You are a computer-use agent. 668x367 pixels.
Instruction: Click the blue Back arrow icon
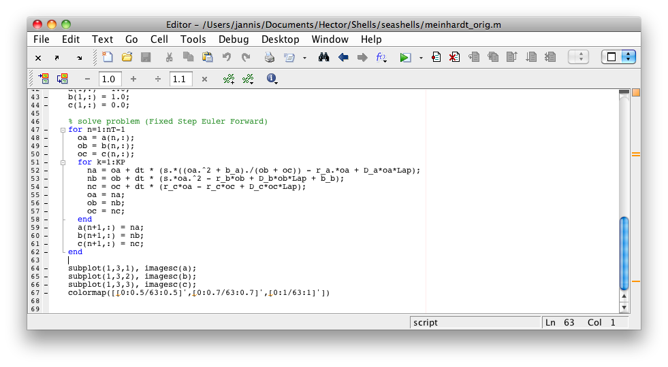pyautogui.click(x=343, y=58)
